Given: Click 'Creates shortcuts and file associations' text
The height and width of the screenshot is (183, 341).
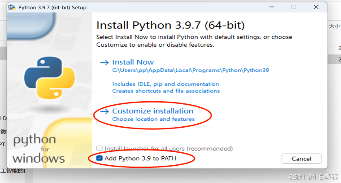Looking at the screenshot, I should pos(166,91).
